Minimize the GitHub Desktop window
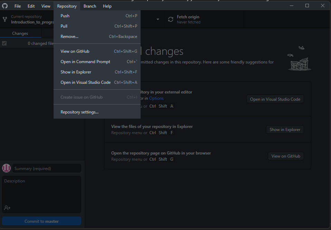This screenshot has height=230, width=331. click(x=292, y=6)
